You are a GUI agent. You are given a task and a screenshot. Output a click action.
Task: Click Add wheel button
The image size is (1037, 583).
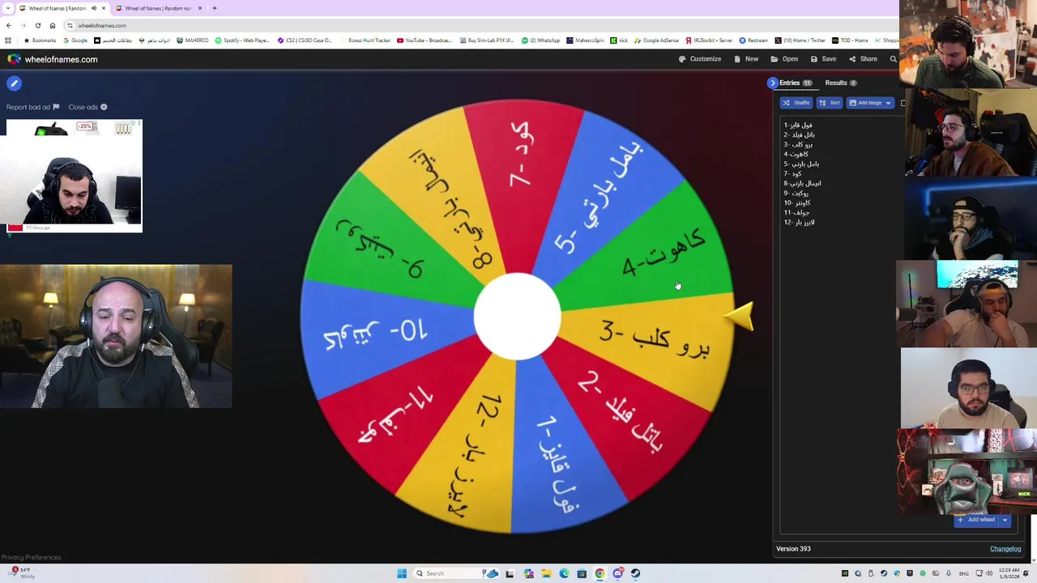tap(976, 520)
